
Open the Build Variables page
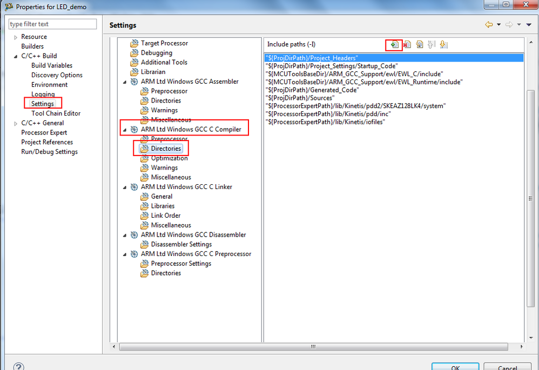52,65
